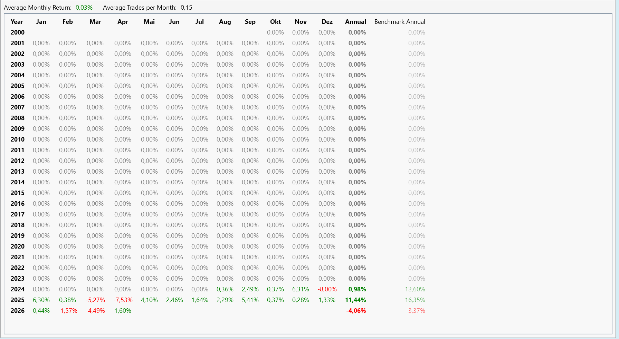Select the 2024 December return -8,00%
619x339 pixels.
[x=327, y=289]
